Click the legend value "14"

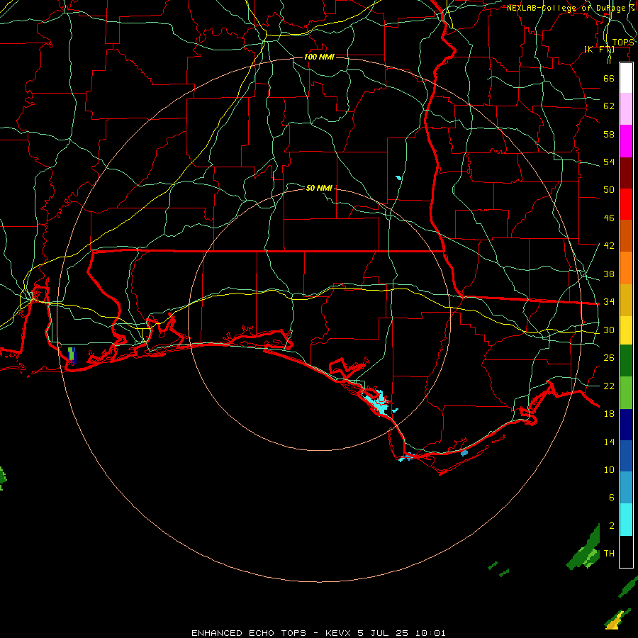click(x=609, y=442)
